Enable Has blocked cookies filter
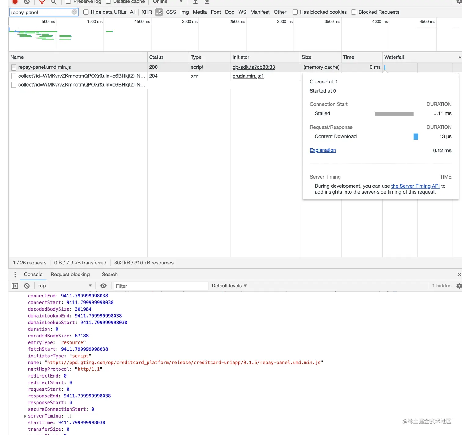The width and height of the screenshot is (462, 435). point(295,12)
